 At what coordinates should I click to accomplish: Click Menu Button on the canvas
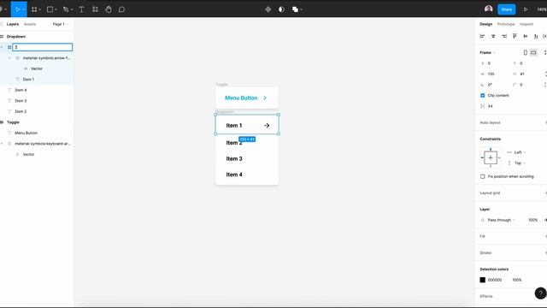coord(241,98)
